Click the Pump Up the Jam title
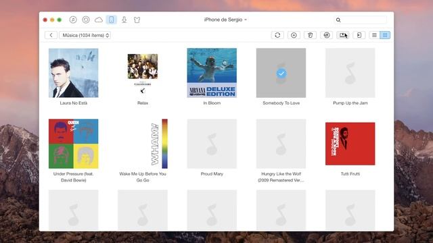The image size is (433, 243). click(350, 103)
